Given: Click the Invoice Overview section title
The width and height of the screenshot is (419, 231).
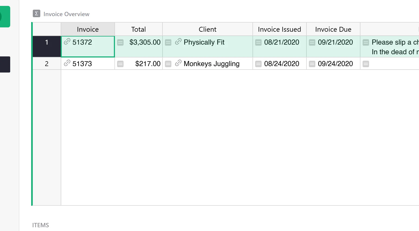Looking at the screenshot, I should 66,14.
